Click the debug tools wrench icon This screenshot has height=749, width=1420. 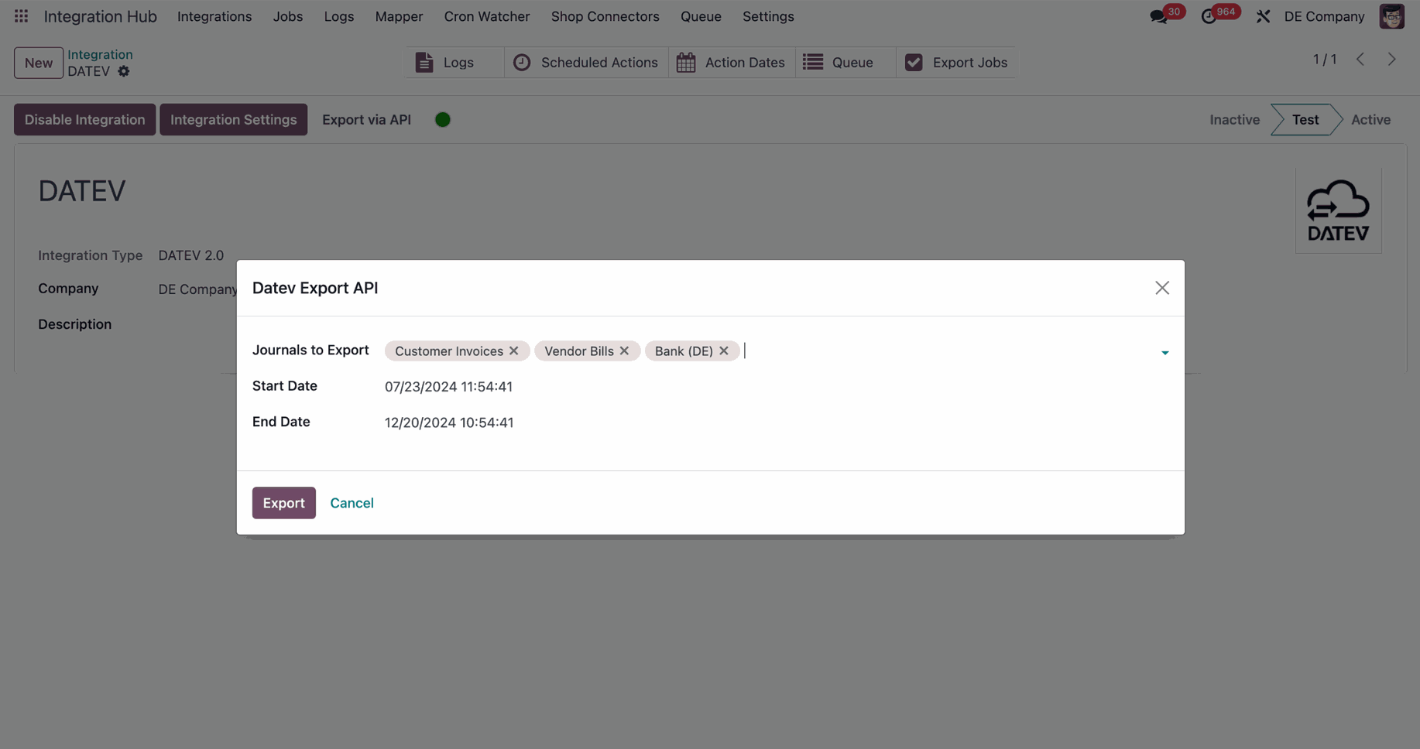click(1263, 16)
